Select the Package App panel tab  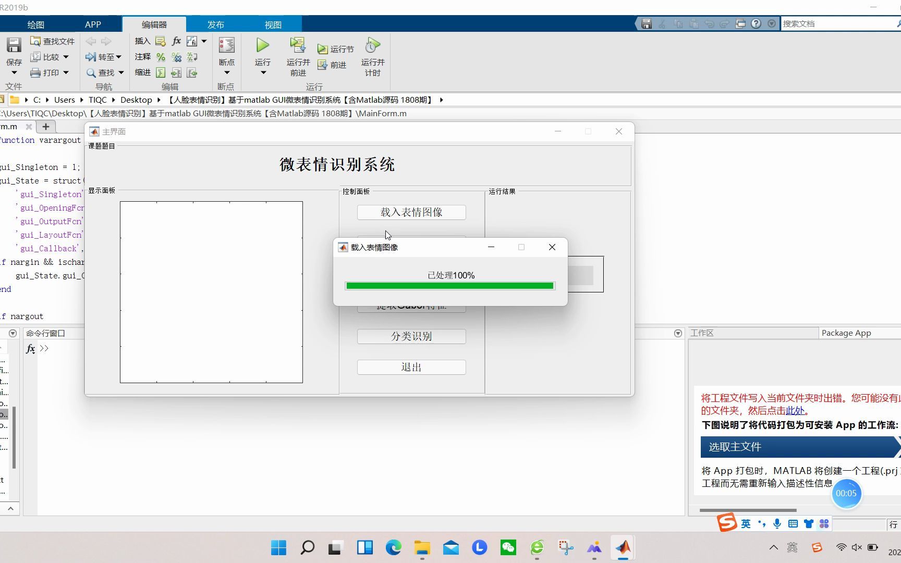click(x=846, y=333)
